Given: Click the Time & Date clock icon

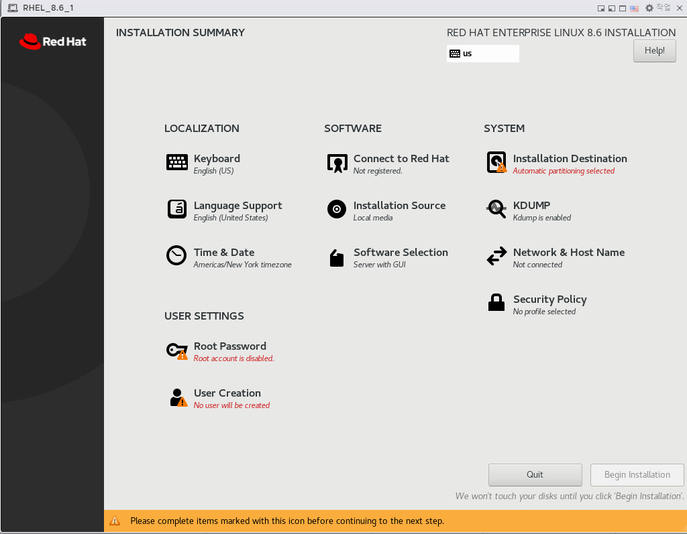Looking at the screenshot, I should 176,255.
